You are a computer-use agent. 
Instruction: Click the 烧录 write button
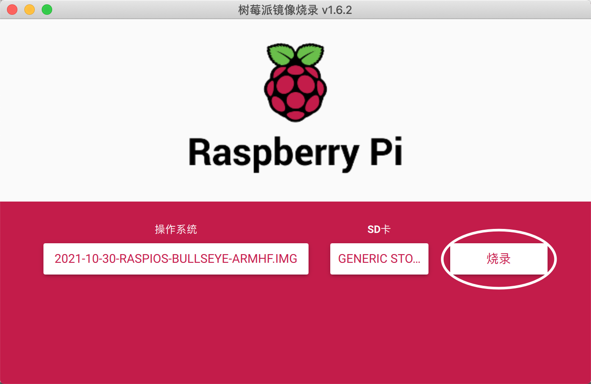498,259
